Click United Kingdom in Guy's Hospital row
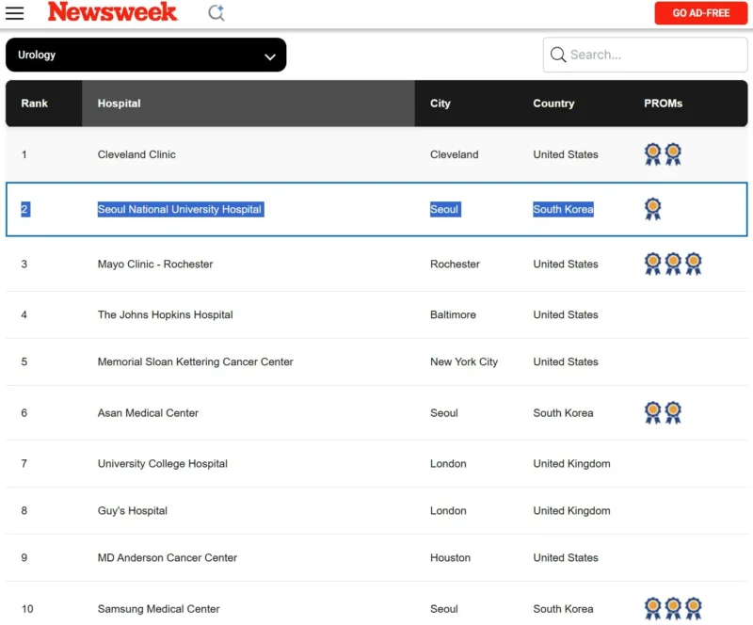753x625 pixels. click(571, 511)
